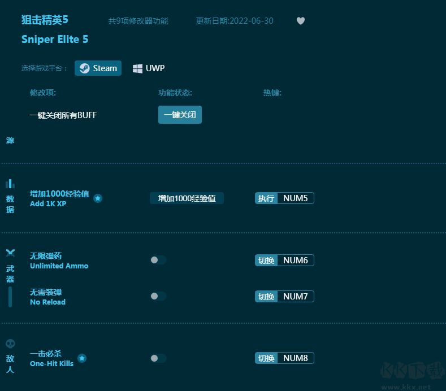This screenshot has height=391, width=446.
Task: Select the Steam platform option
Action: (98, 68)
